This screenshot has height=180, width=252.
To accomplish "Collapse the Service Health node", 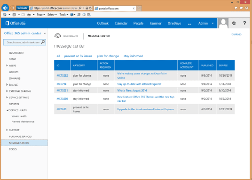I will coord(7,110).
